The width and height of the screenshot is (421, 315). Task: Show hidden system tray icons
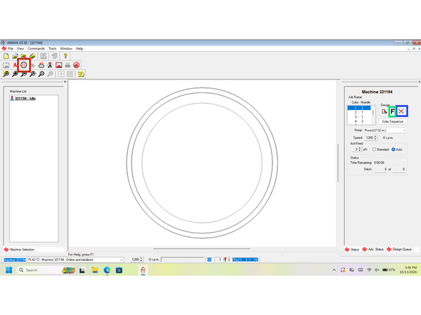334,270
